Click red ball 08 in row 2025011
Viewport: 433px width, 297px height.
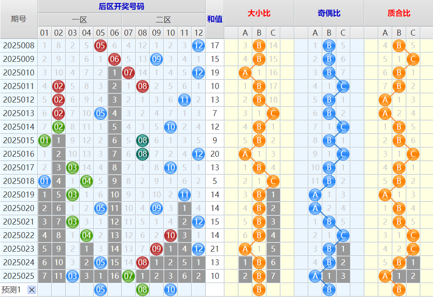coord(142,86)
